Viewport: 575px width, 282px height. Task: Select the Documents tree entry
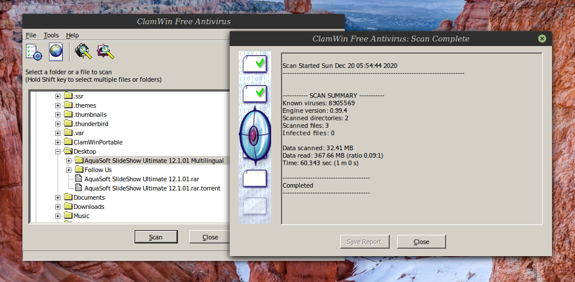(89, 197)
